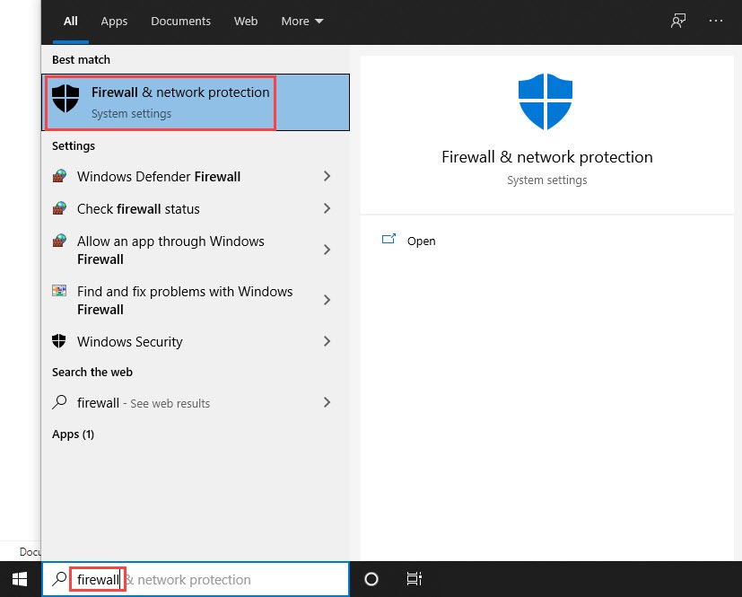The image size is (742, 597).
Task: Switch to the Apps tab
Action: click(x=114, y=21)
